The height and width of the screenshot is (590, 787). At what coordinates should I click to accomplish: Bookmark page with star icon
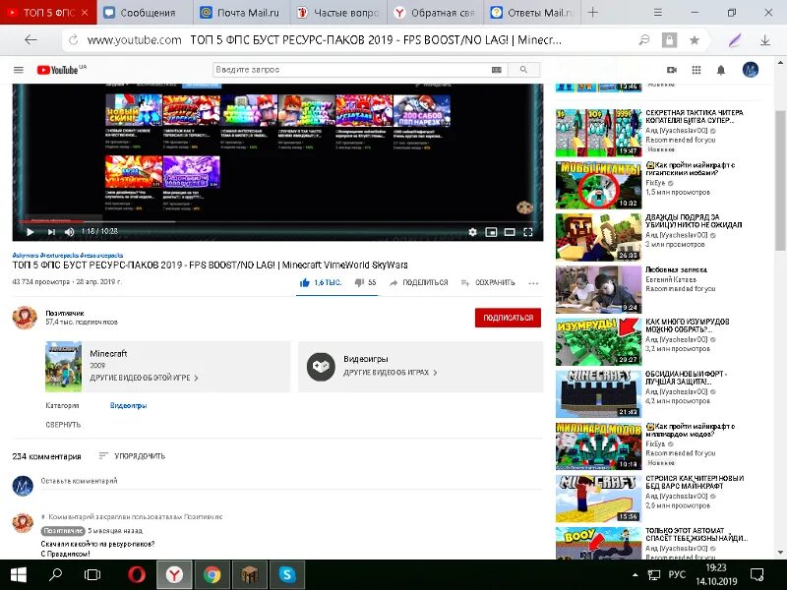click(x=695, y=40)
